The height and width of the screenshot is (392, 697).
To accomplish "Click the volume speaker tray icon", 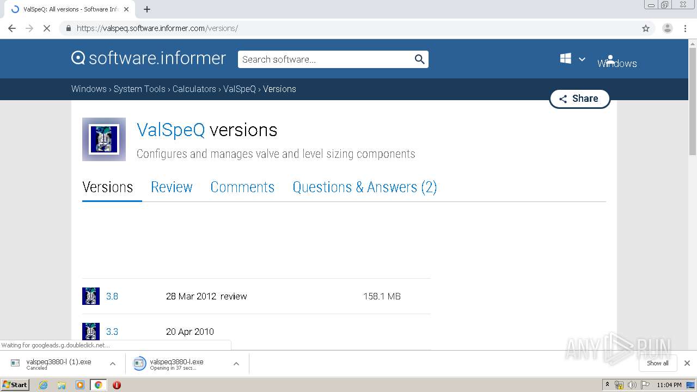I will coord(632,385).
